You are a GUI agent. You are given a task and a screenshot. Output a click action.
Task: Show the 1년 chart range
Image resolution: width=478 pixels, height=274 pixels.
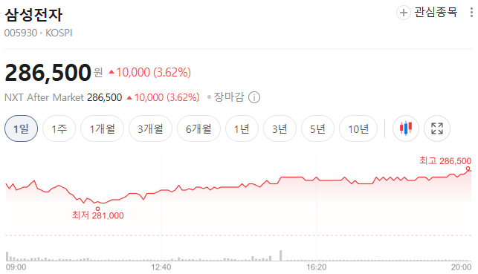(x=242, y=128)
